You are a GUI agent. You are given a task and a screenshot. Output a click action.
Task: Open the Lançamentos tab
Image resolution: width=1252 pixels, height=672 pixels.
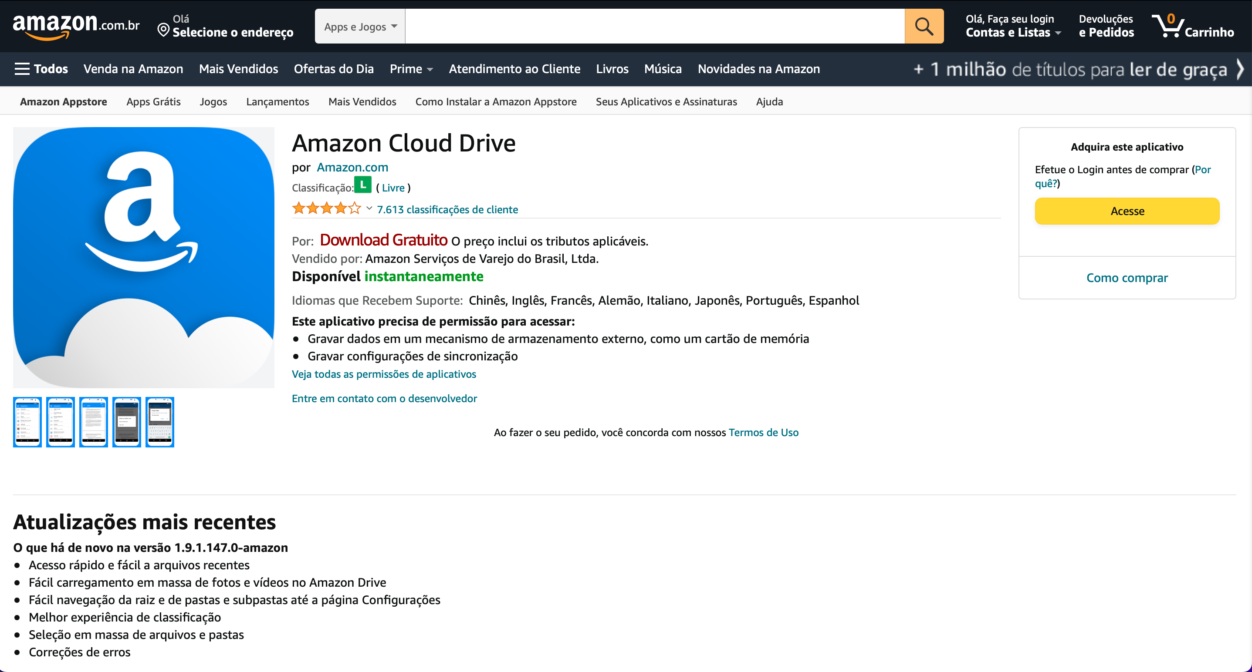277,101
